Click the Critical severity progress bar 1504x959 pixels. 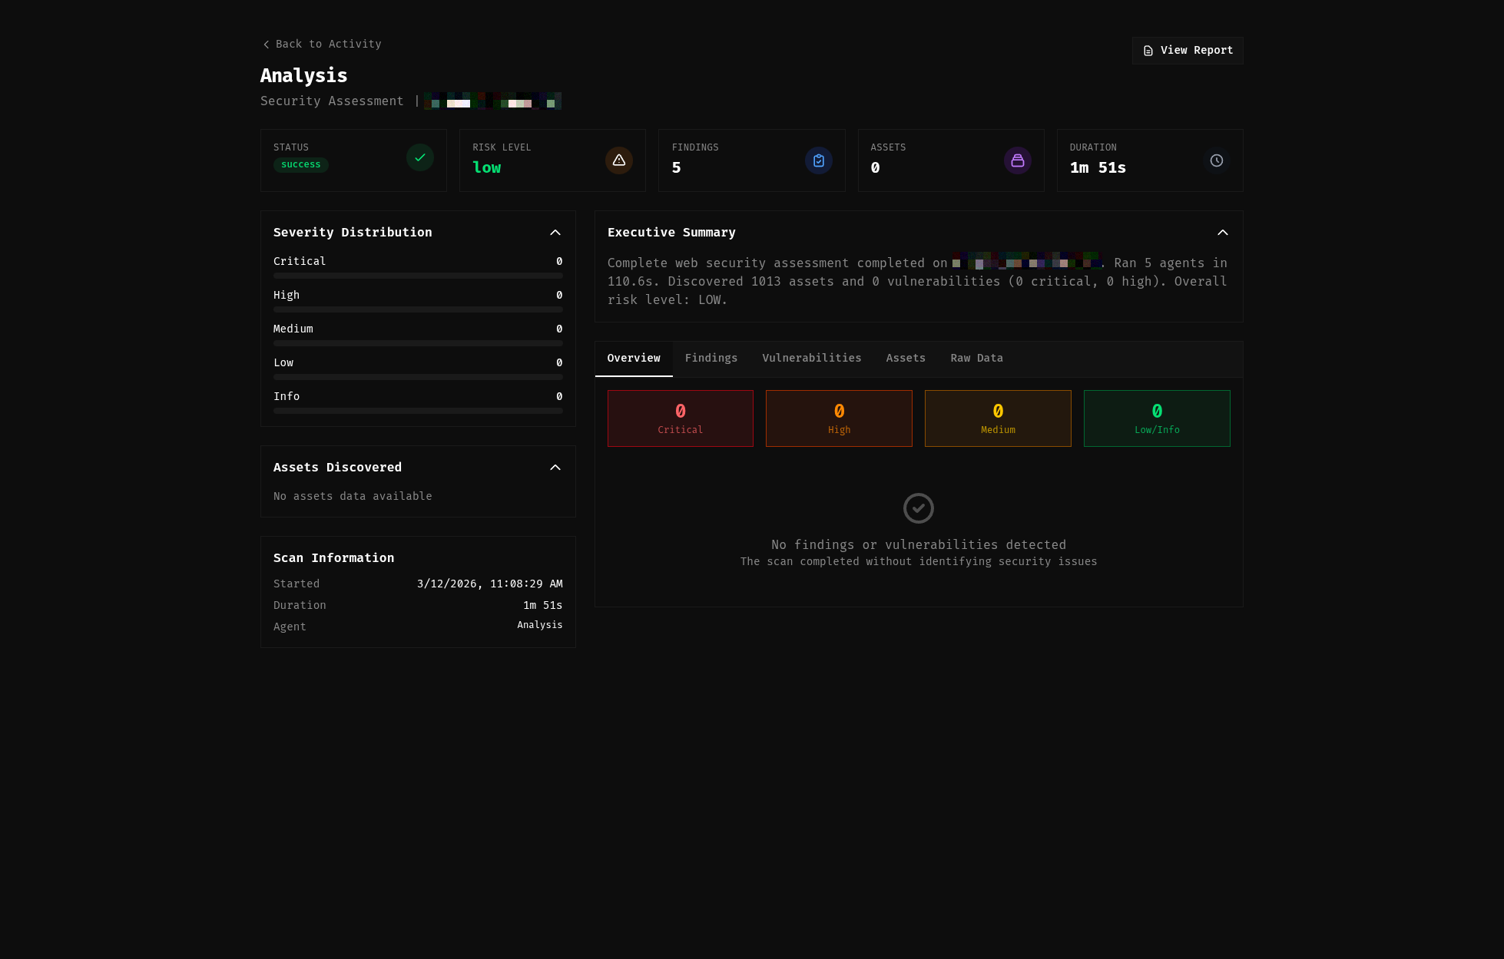[x=418, y=276]
